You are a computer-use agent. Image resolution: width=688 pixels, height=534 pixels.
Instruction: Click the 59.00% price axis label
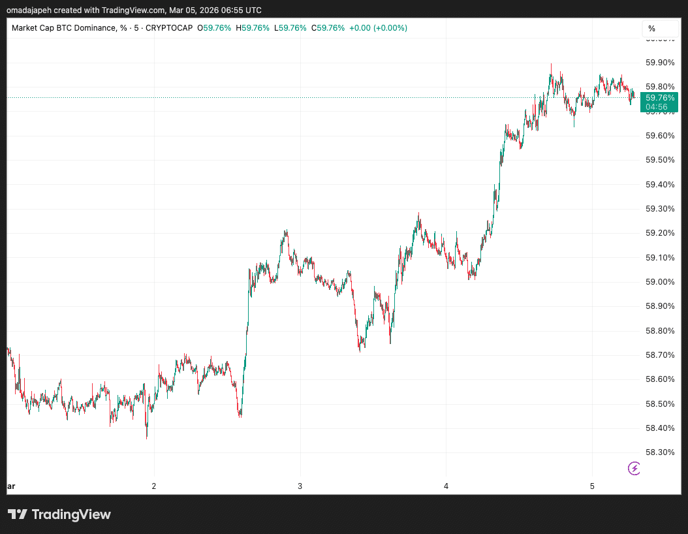[x=659, y=282]
